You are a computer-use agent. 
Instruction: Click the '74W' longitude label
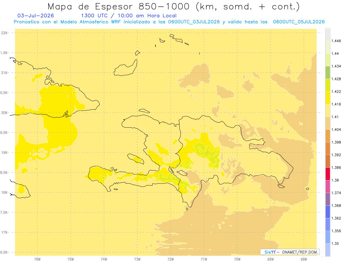[104, 259]
